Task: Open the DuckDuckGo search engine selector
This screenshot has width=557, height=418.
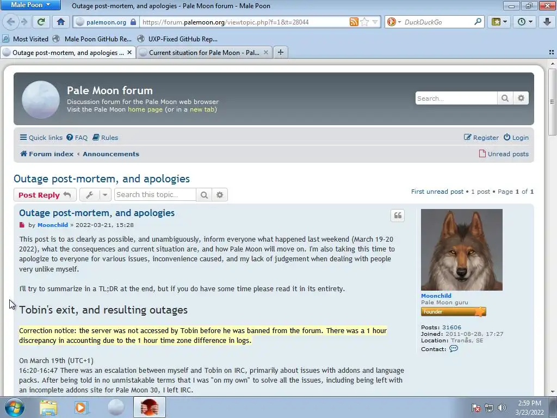Action: tap(394, 22)
